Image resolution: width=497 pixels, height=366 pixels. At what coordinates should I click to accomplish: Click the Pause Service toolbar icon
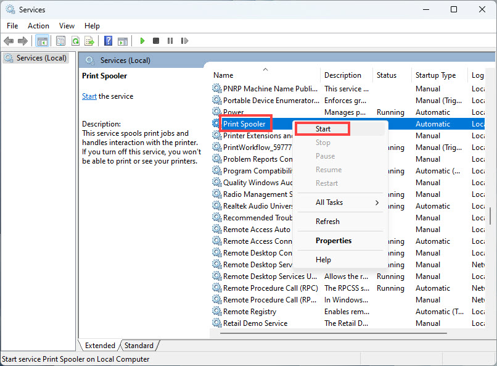(x=170, y=41)
